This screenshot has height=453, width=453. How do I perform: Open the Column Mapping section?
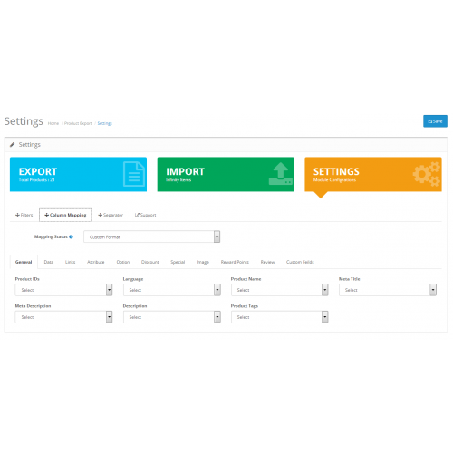pos(65,215)
